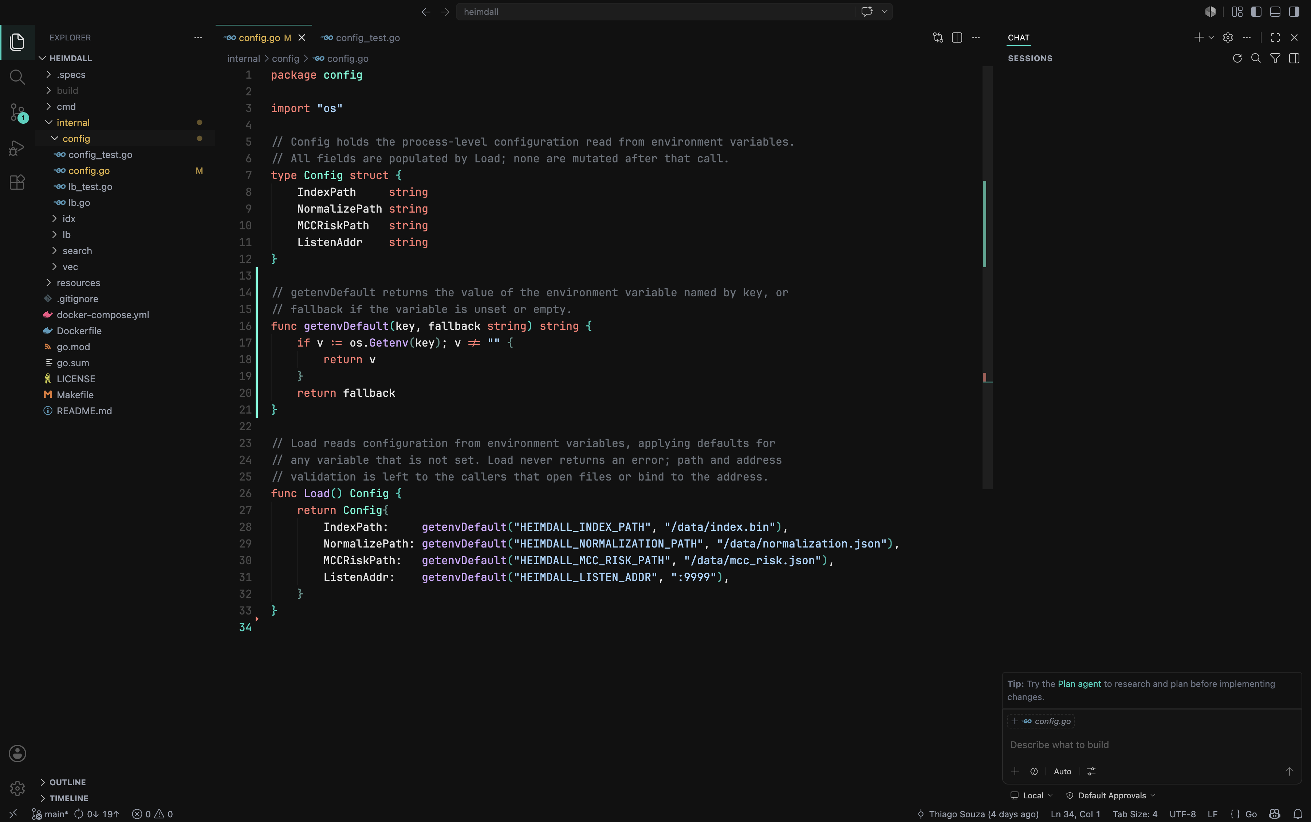This screenshot has width=1311, height=822.
Task: Open the editor changes compare icon
Action: point(938,37)
